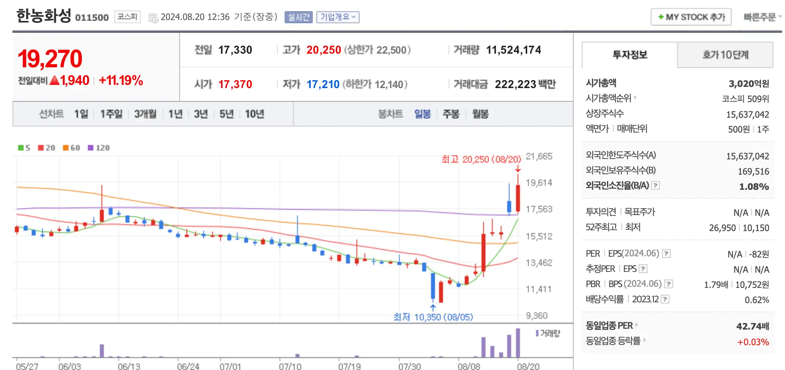The width and height of the screenshot is (785, 370).
Task: Click green 5-day moving average legend swatch
Action: point(21,148)
